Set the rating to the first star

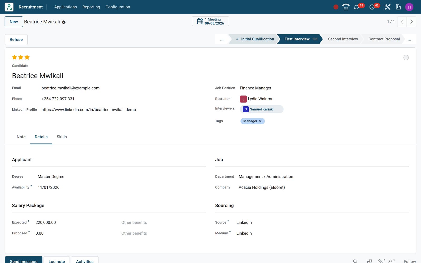point(14,57)
